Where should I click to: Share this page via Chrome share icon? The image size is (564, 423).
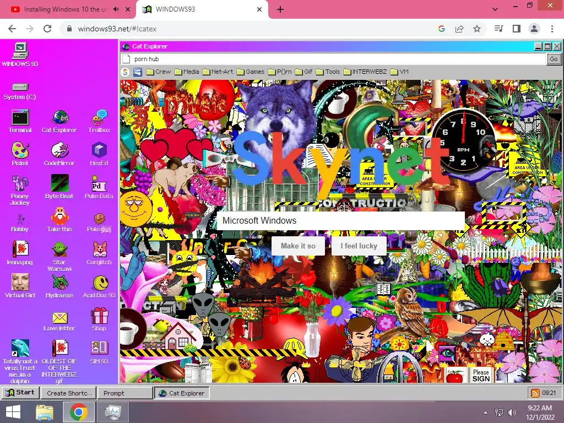[x=459, y=29]
